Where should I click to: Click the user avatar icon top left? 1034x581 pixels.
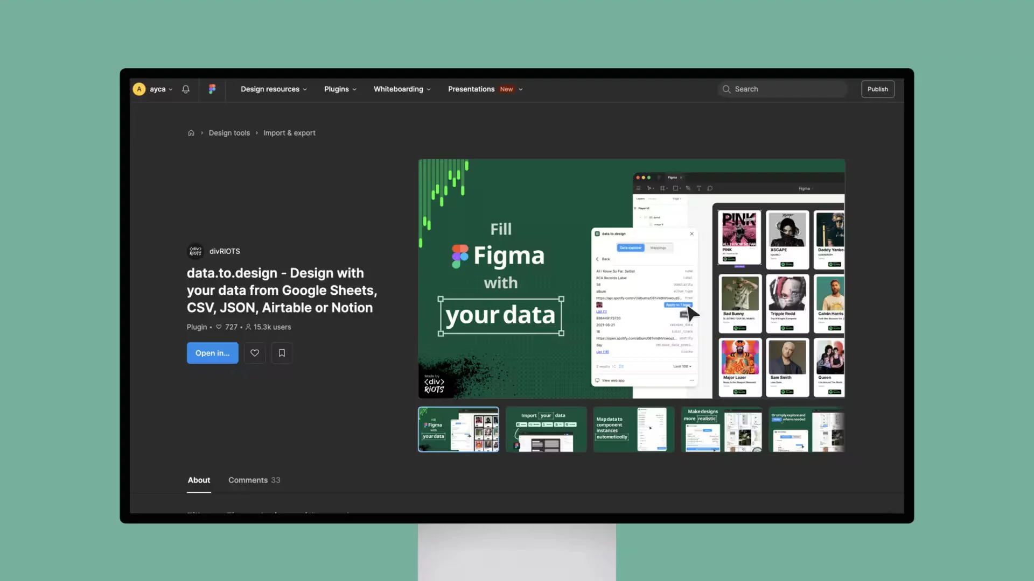pos(139,89)
